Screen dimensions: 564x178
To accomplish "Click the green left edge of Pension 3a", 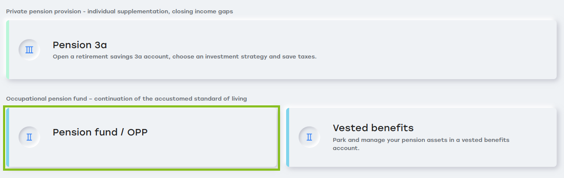I will (x=7, y=50).
